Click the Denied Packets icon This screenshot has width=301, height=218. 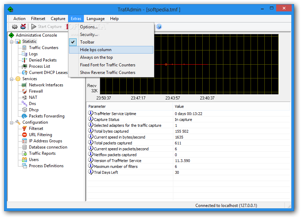pos(25,60)
